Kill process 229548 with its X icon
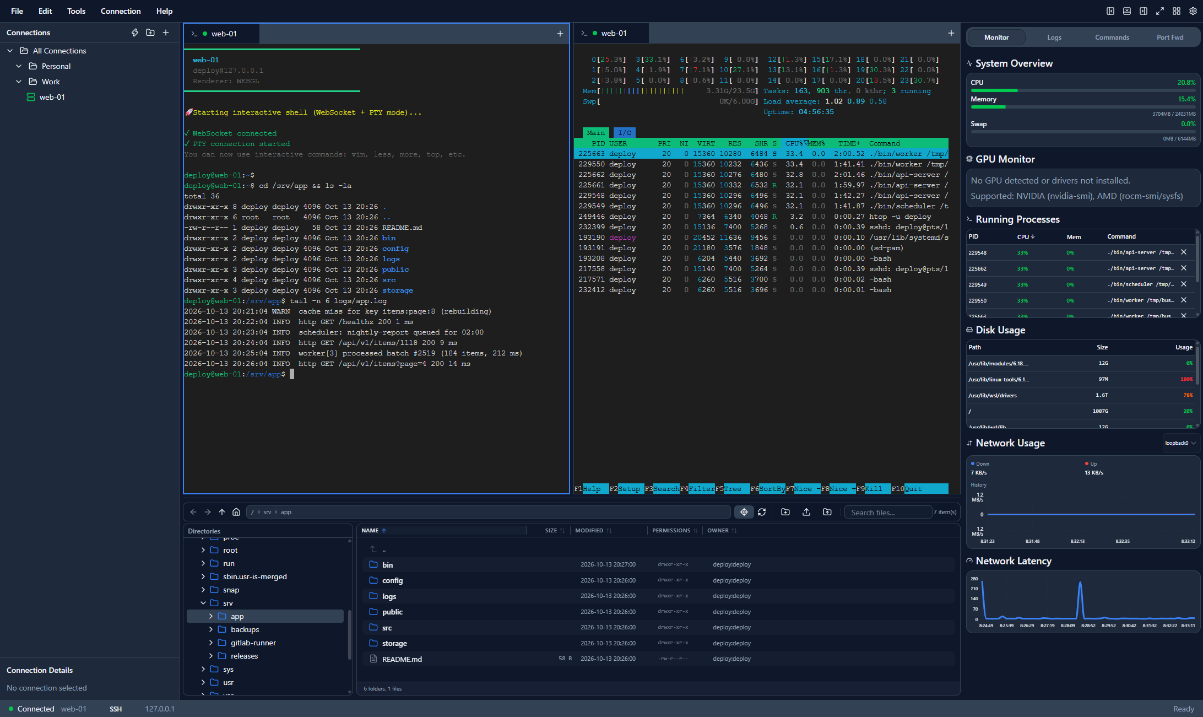Image resolution: width=1203 pixels, height=717 pixels. [x=1184, y=252]
